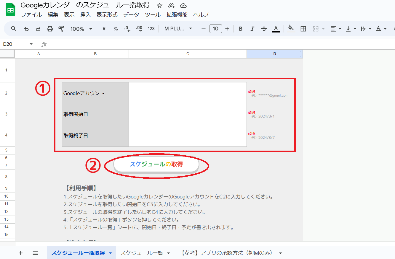Open the ツール menu
Viewport: 395px width, 259px height.
(x=153, y=14)
